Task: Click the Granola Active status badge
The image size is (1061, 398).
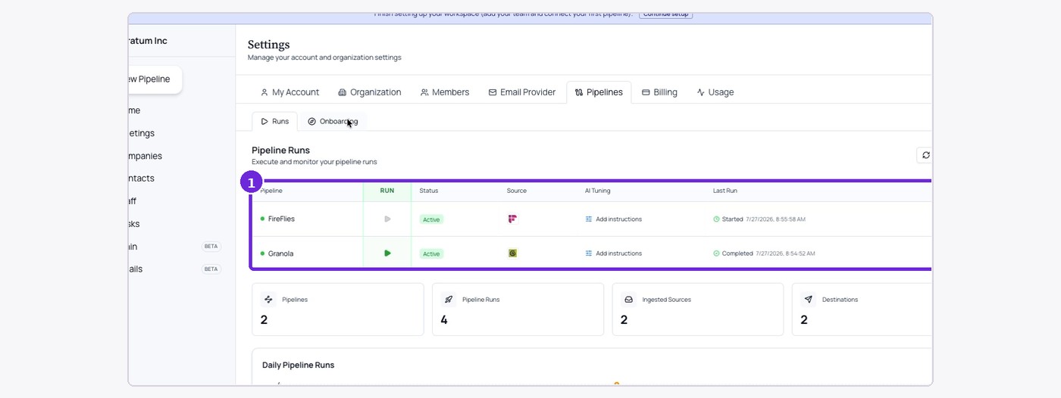Action: (x=431, y=253)
